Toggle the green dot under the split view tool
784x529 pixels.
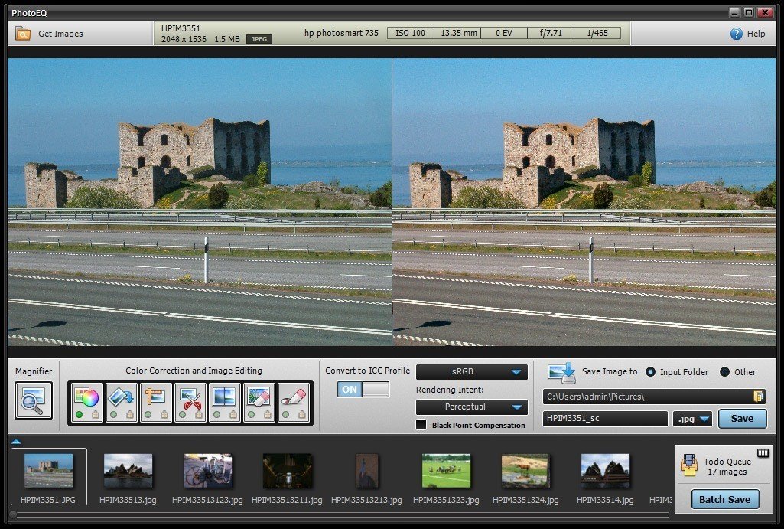217,415
